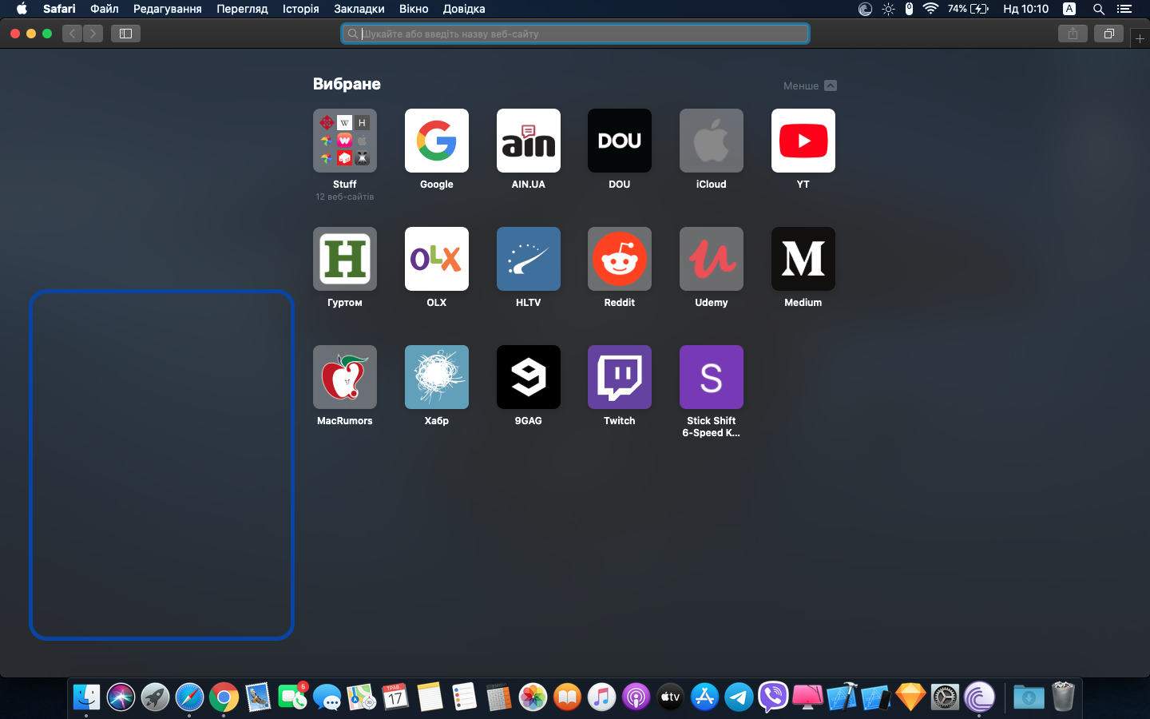1150x719 pixels.
Task: Open the Twitch favorite
Action: click(619, 377)
